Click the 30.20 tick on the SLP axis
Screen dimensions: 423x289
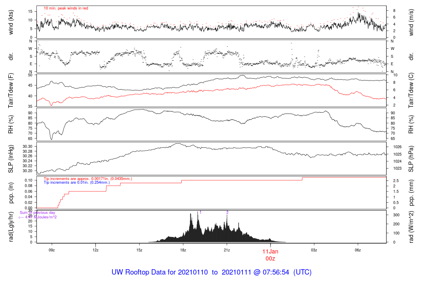coord(28,171)
